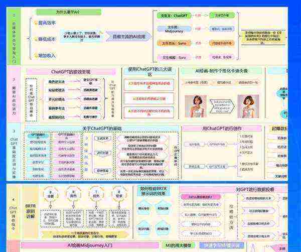This screenshot has width=301, height=252.
Task: Select the green '文生文：ChatGPT' node
Action: [174, 16]
